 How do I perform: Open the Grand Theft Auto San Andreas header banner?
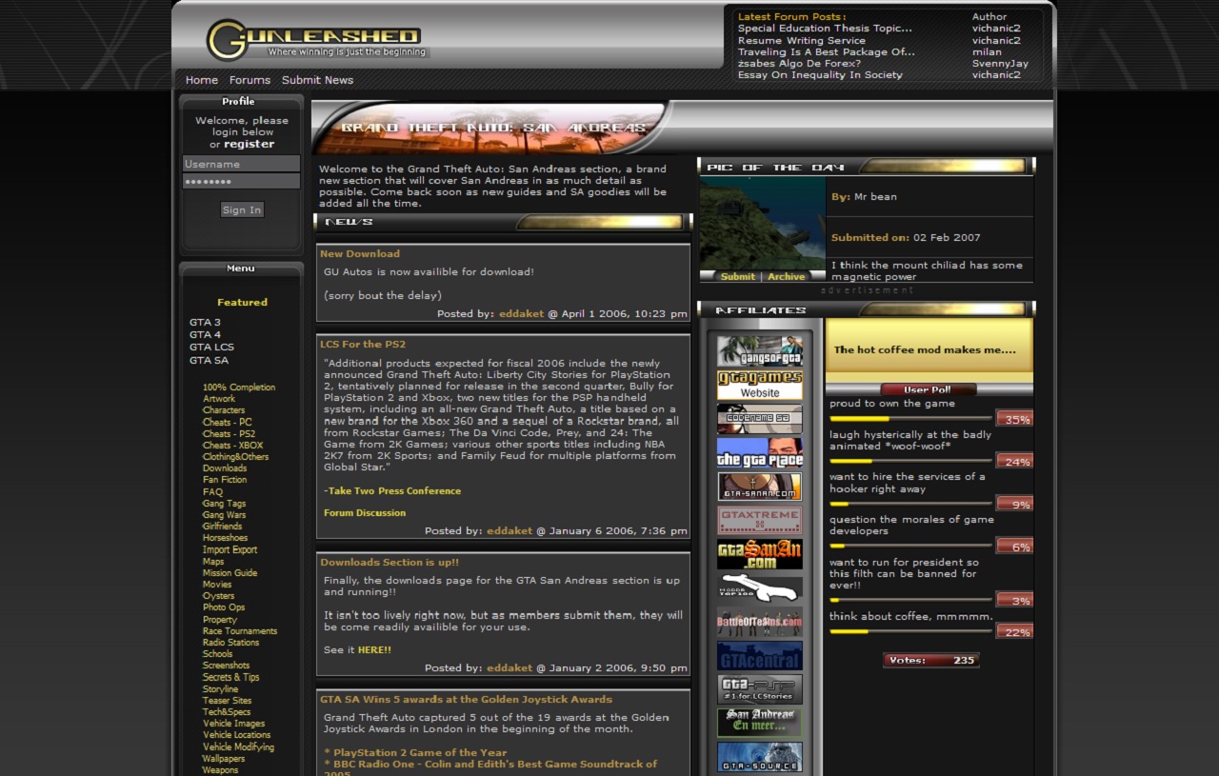click(491, 128)
